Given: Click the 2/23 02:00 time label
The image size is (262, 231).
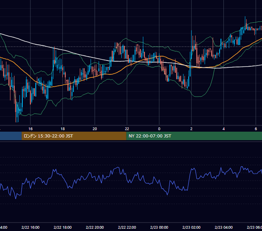Looking at the screenshot, I should pyautogui.click(x=191, y=227).
